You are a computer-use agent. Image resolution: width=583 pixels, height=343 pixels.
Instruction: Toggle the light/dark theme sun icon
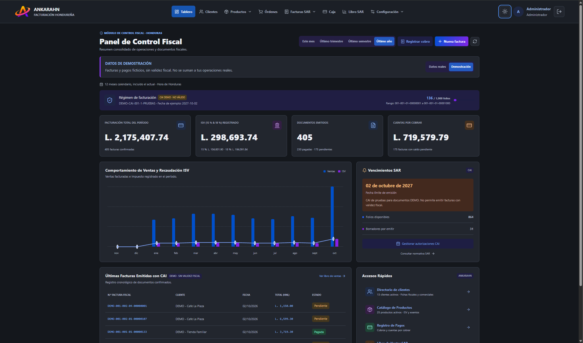tap(504, 12)
